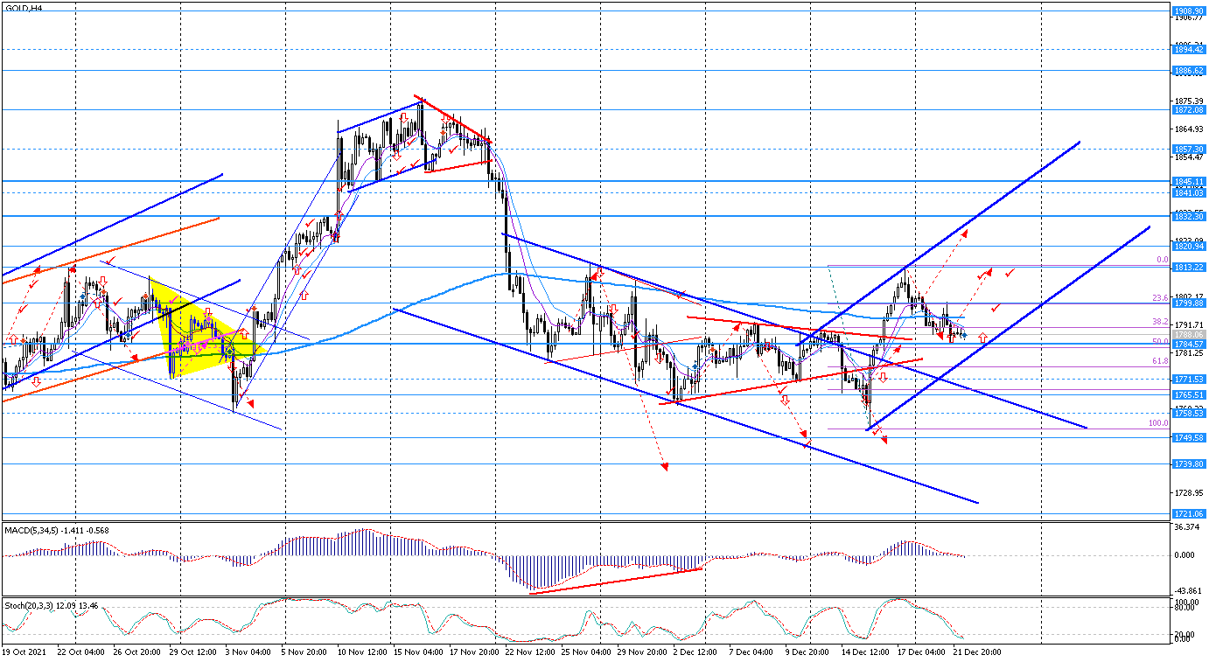Select the 1799.88 price level label

[x=1189, y=303]
